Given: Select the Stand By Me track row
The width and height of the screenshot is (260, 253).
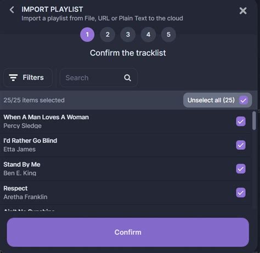Looking at the screenshot, I should [x=125, y=168].
